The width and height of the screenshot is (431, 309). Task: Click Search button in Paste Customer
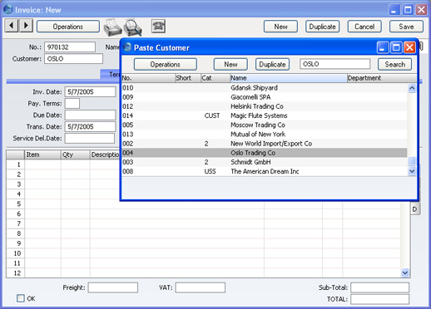tap(394, 64)
